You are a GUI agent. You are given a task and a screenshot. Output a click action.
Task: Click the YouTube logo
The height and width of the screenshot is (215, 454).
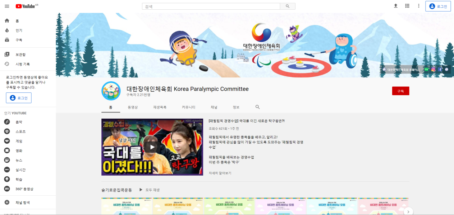27,6
